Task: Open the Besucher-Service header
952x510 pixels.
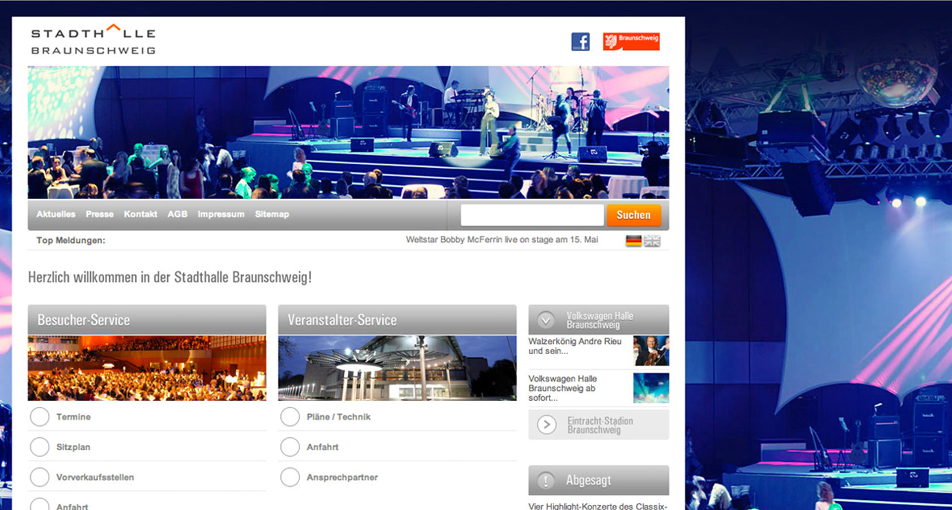Action: pyautogui.click(x=147, y=320)
